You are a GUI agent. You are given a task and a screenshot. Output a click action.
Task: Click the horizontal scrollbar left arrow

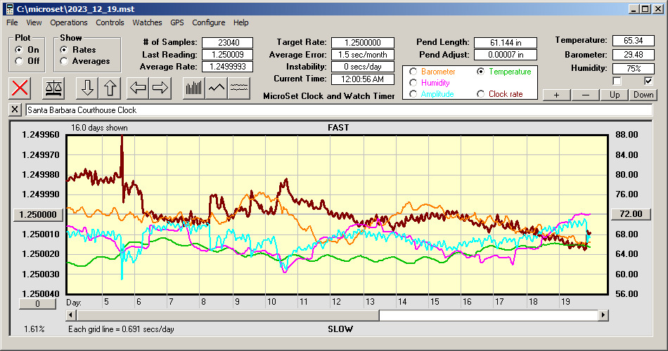(x=71, y=315)
